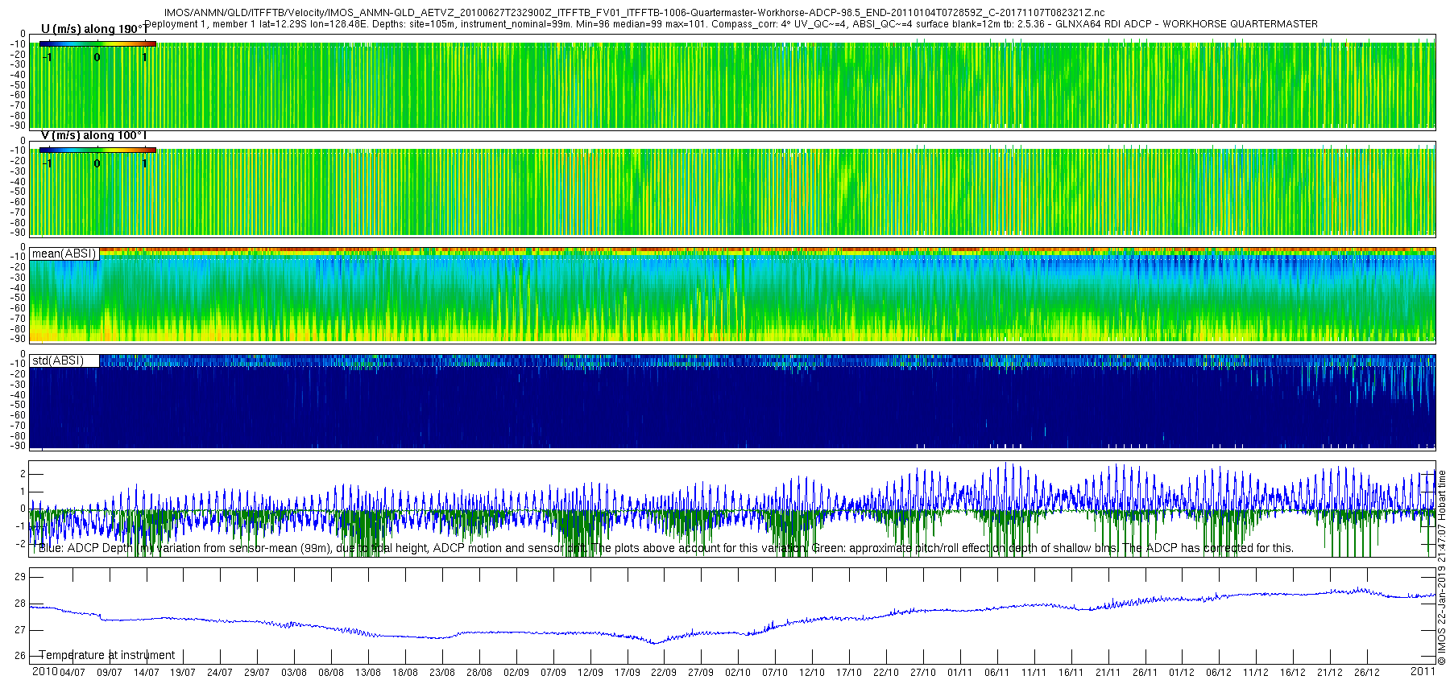This screenshot has height=684, width=1450.
Task: Click the '18/08' date tick label
Action: click(x=405, y=673)
